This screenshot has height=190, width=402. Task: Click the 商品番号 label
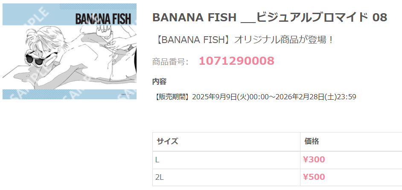(170, 62)
